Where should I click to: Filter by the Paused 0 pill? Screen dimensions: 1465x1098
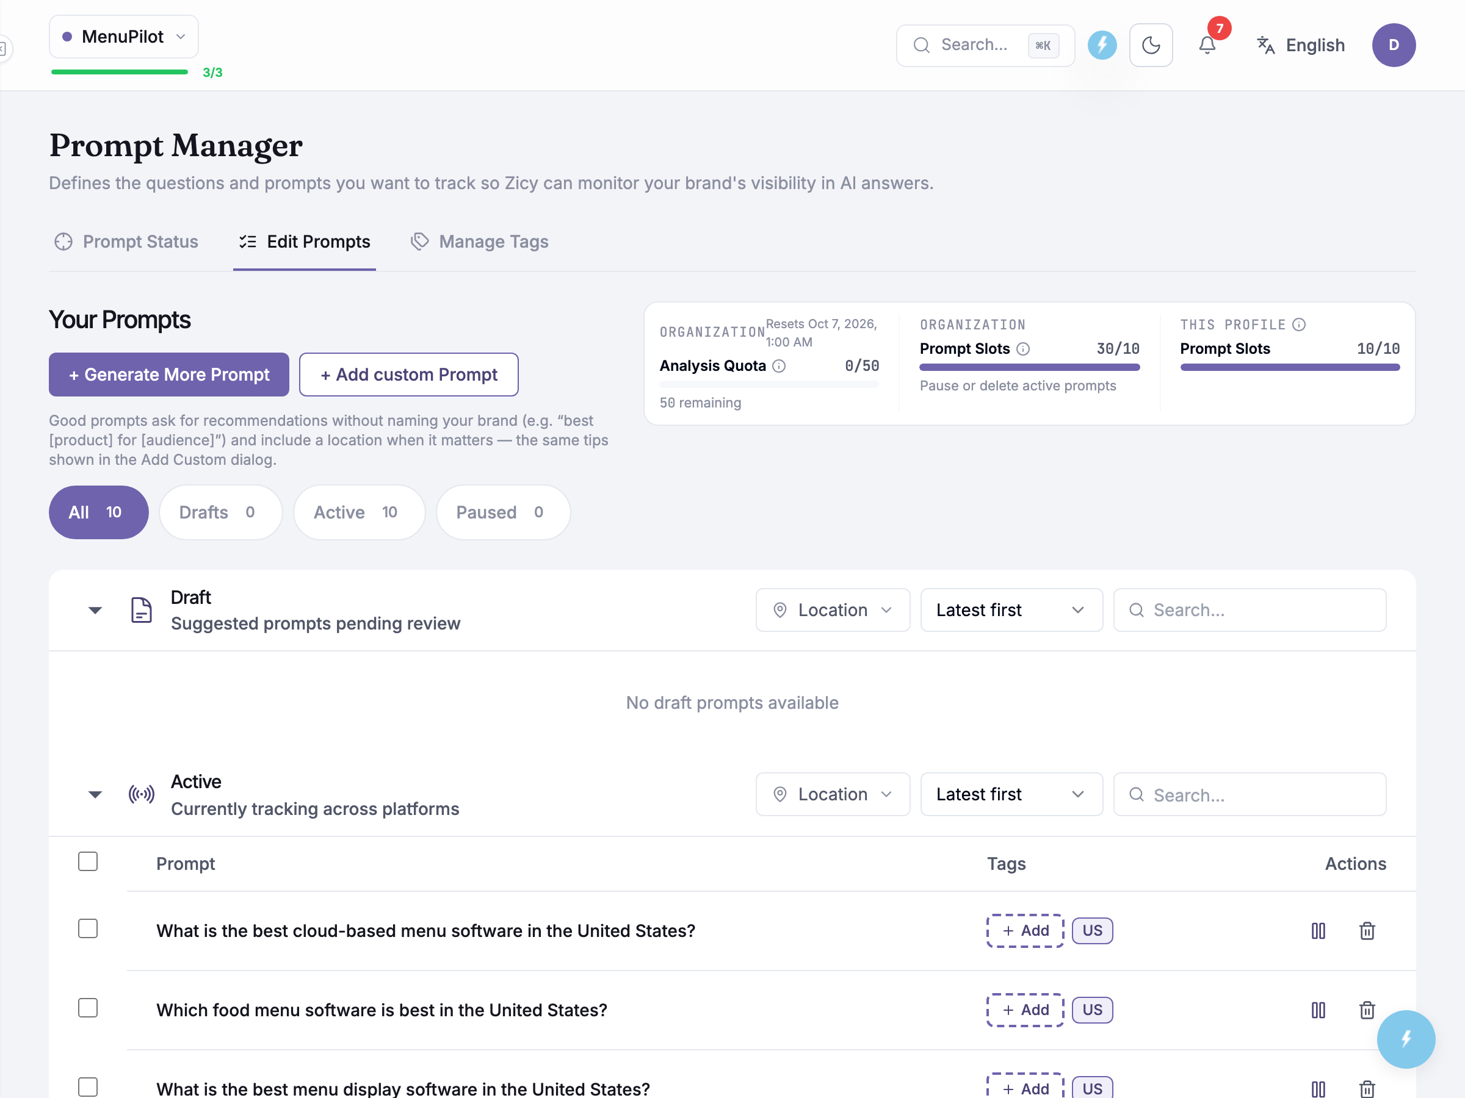[x=503, y=512]
